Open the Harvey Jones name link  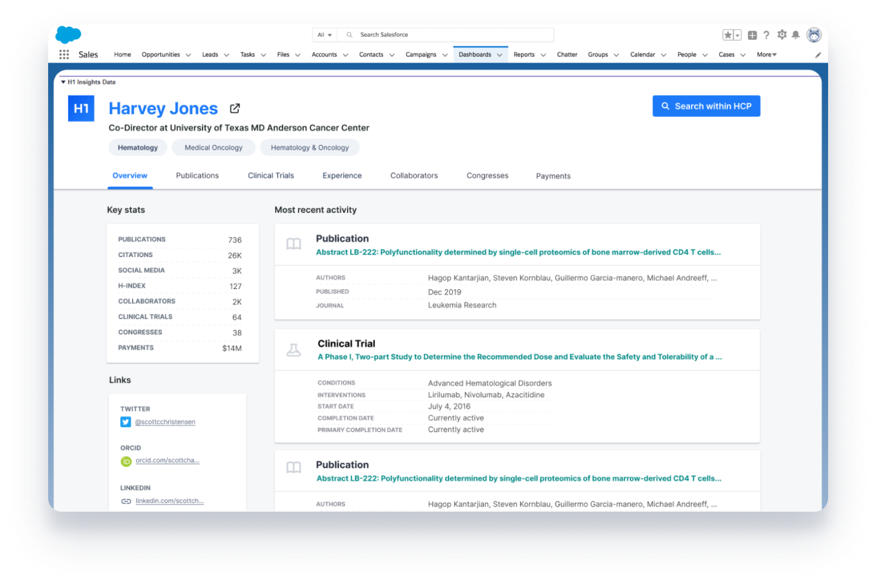pyautogui.click(x=163, y=108)
